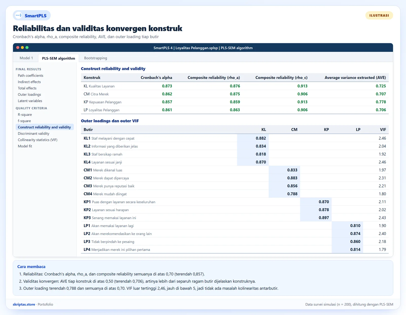The width and height of the screenshot is (406, 315).
Task: Click the green maximize window dot
Action: [x=27, y=48]
